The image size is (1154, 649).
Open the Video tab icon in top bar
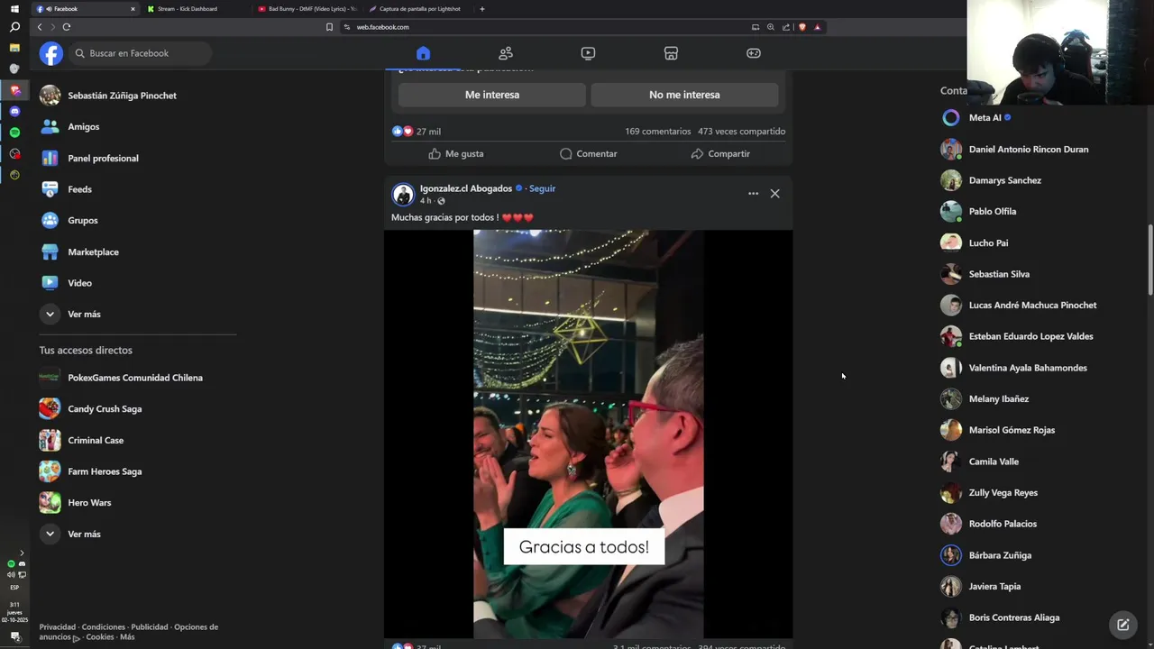(x=588, y=53)
